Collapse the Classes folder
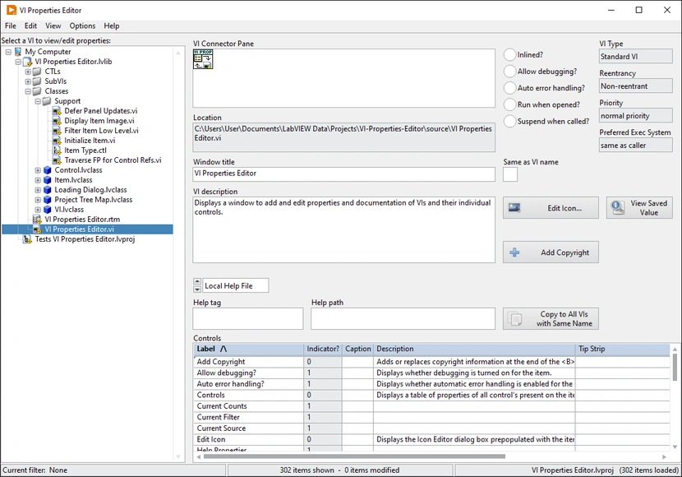682x477 pixels. point(28,91)
